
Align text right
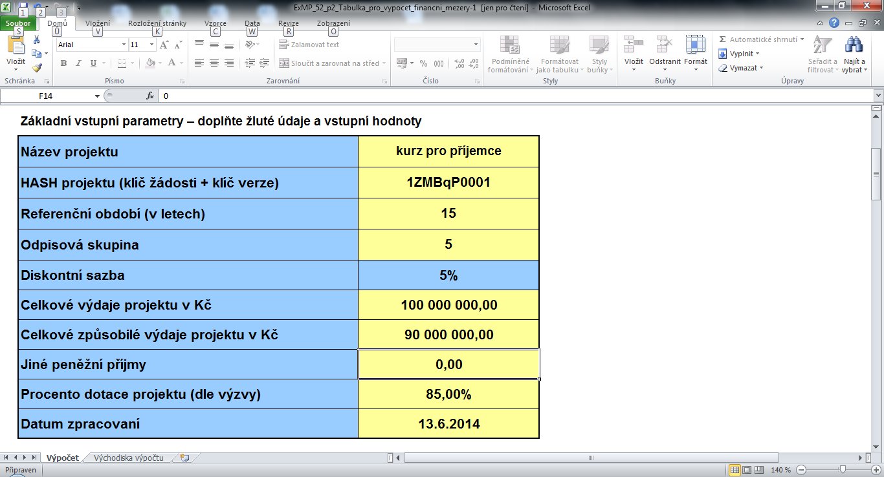click(x=229, y=63)
